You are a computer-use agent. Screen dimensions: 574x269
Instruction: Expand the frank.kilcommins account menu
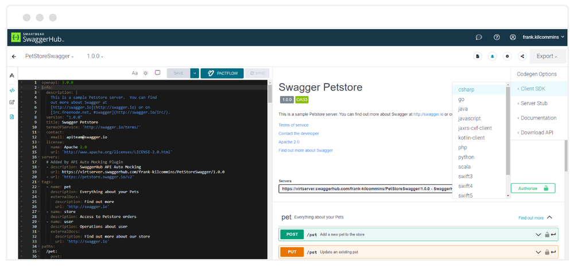click(x=543, y=37)
